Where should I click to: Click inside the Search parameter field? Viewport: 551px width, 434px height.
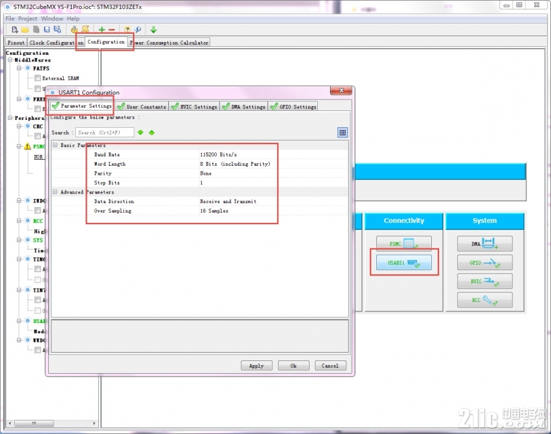[x=104, y=133]
